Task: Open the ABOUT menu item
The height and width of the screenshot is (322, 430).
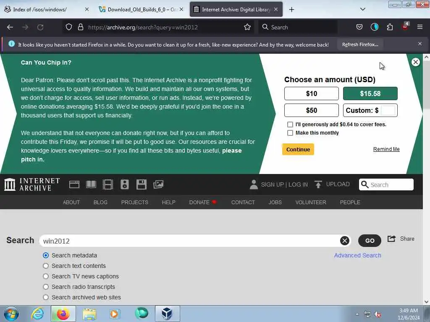Action: [x=71, y=203]
